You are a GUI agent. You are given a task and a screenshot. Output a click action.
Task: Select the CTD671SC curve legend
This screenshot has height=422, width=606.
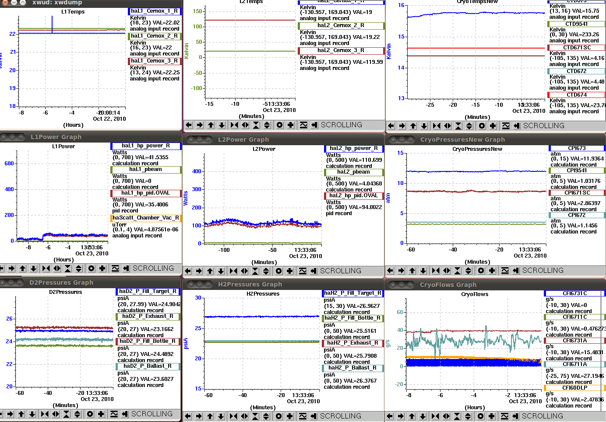pyautogui.click(x=577, y=47)
